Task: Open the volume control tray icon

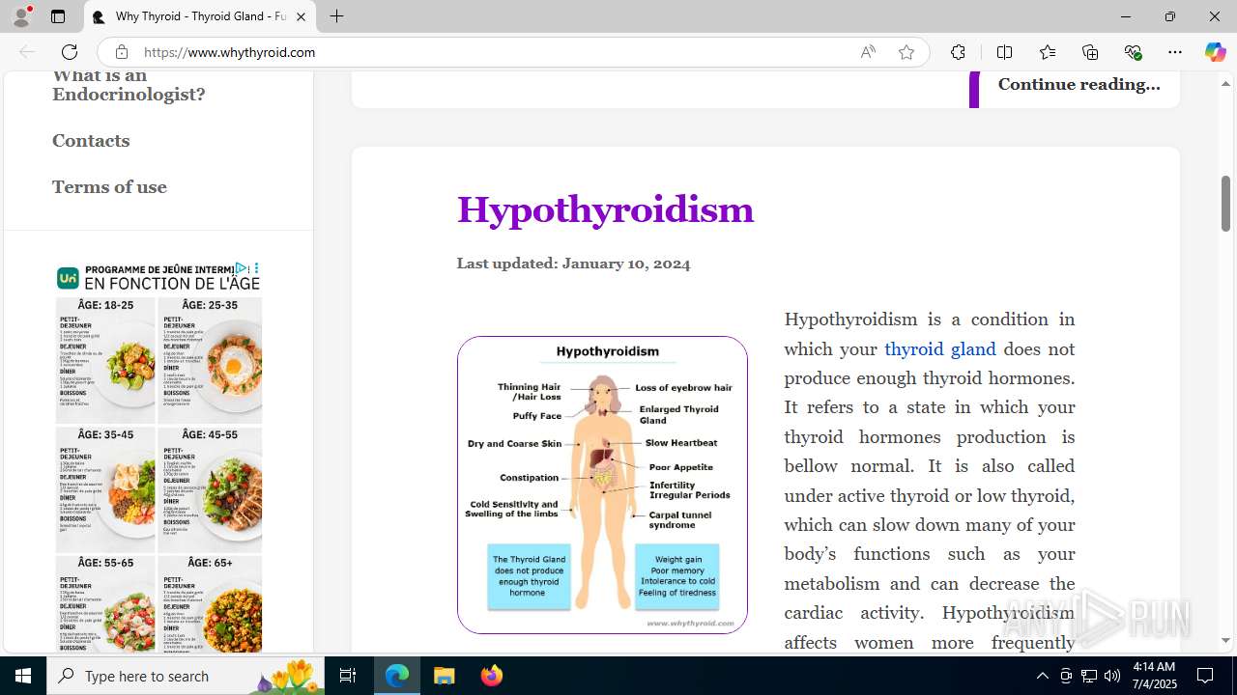Action: click(x=1112, y=676)
